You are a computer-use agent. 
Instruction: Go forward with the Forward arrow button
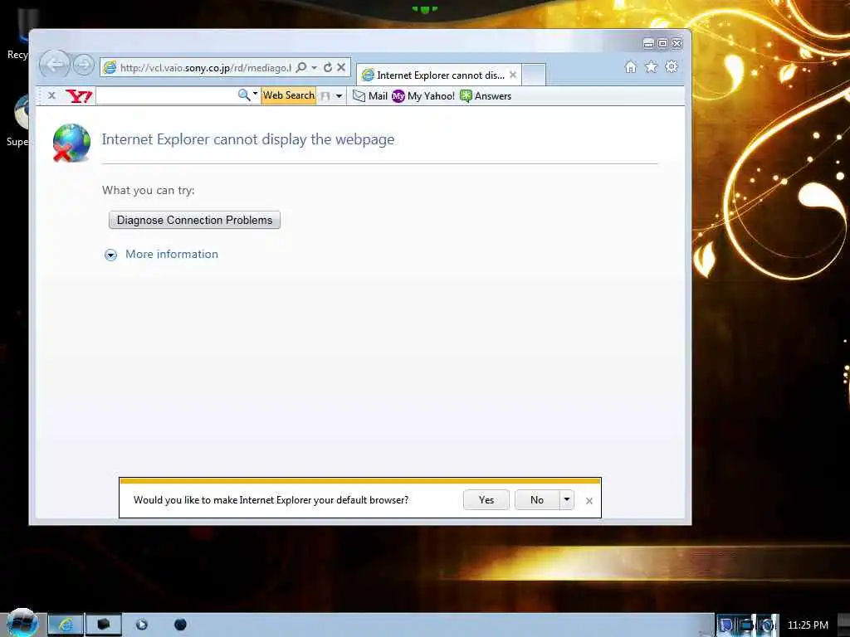84,66
